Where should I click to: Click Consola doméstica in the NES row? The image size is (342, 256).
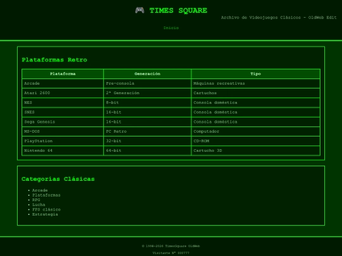click(x=256, y=102)
